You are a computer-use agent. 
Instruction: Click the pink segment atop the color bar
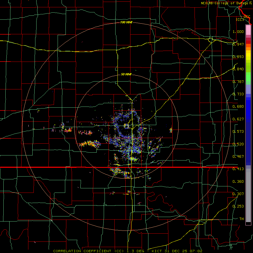(x=248, y=30)
